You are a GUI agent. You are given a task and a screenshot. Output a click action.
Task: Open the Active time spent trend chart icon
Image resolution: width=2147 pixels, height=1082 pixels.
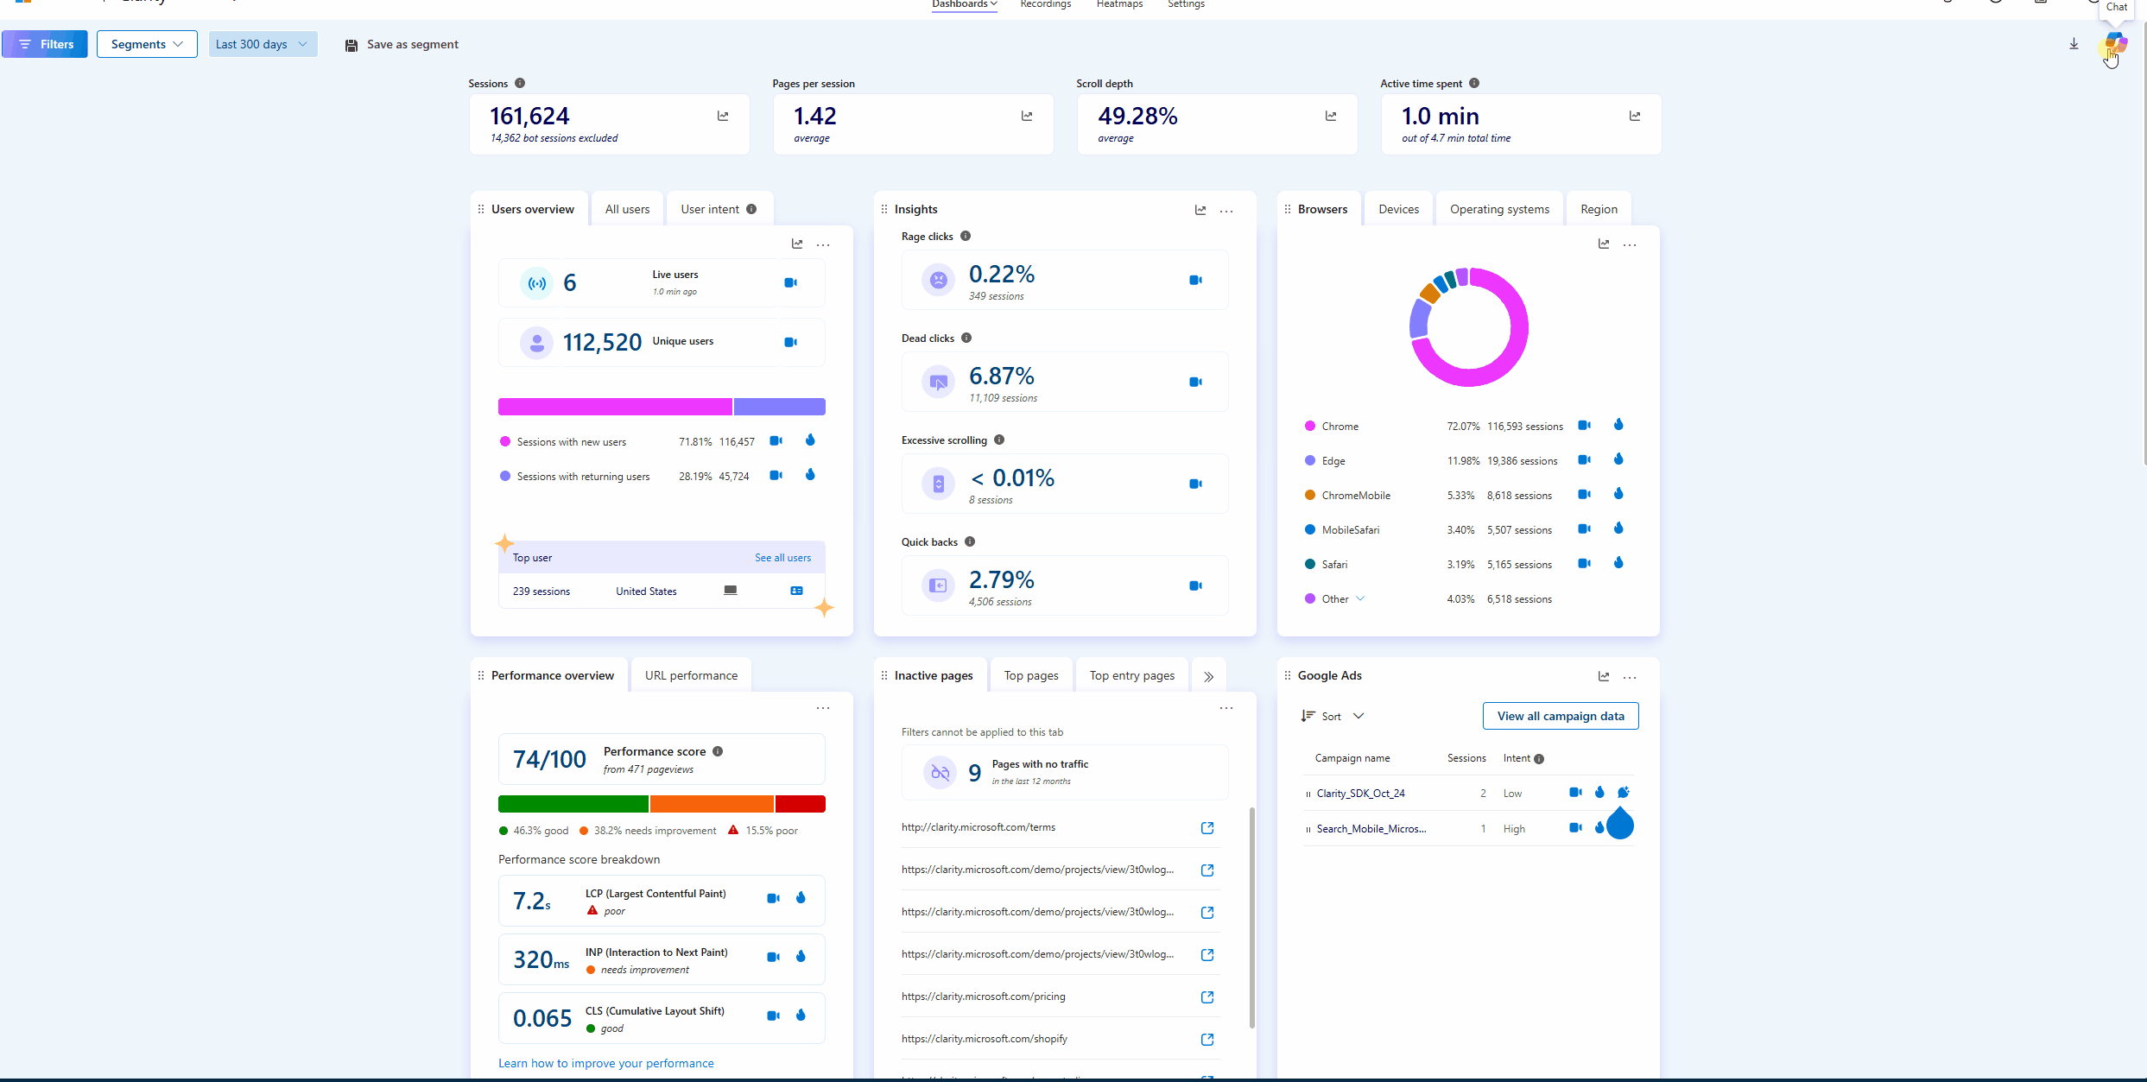(x=1635, y=116)
